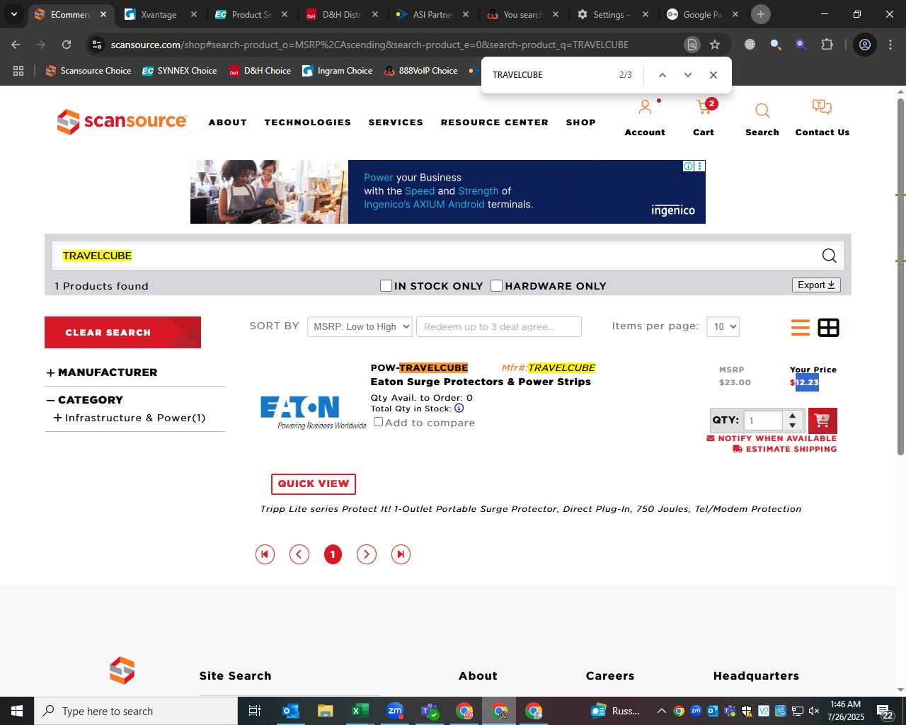The width and height of the screenshot is (906, 725).
Task: Reload the page
Action: click(67, 45)
